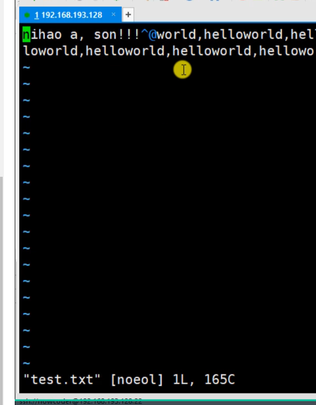Click the first tilde below the text
This screenshot has width=316, height=405.
(x=27, y=68)
